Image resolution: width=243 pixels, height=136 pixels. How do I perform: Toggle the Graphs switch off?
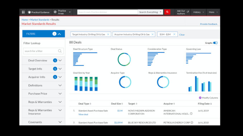point(215,43)
